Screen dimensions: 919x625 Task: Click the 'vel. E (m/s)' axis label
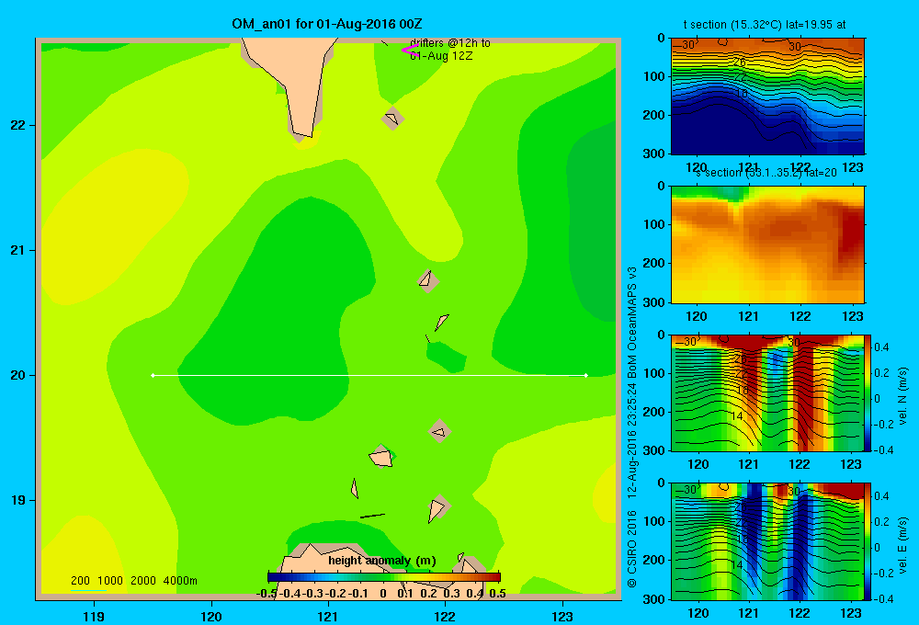(x=902, y=544)
